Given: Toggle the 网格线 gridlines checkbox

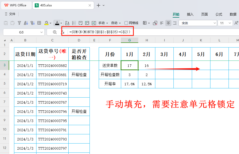Looking at the screenshot, I should pyautogui.click(x=126, y=23).
